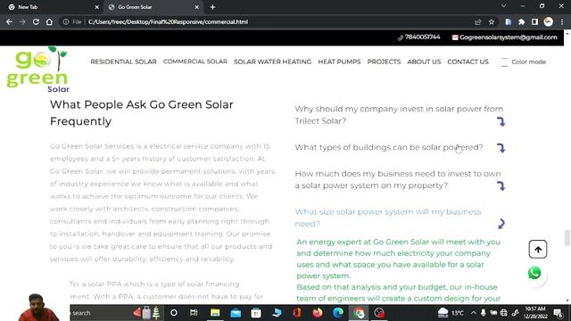571x321 pixels.
Task: Close the New Tab tab
Action: (96, 7)
